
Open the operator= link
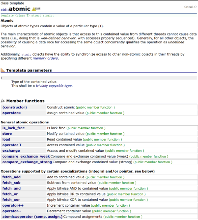pyautogui.click(x=12, y=113)
